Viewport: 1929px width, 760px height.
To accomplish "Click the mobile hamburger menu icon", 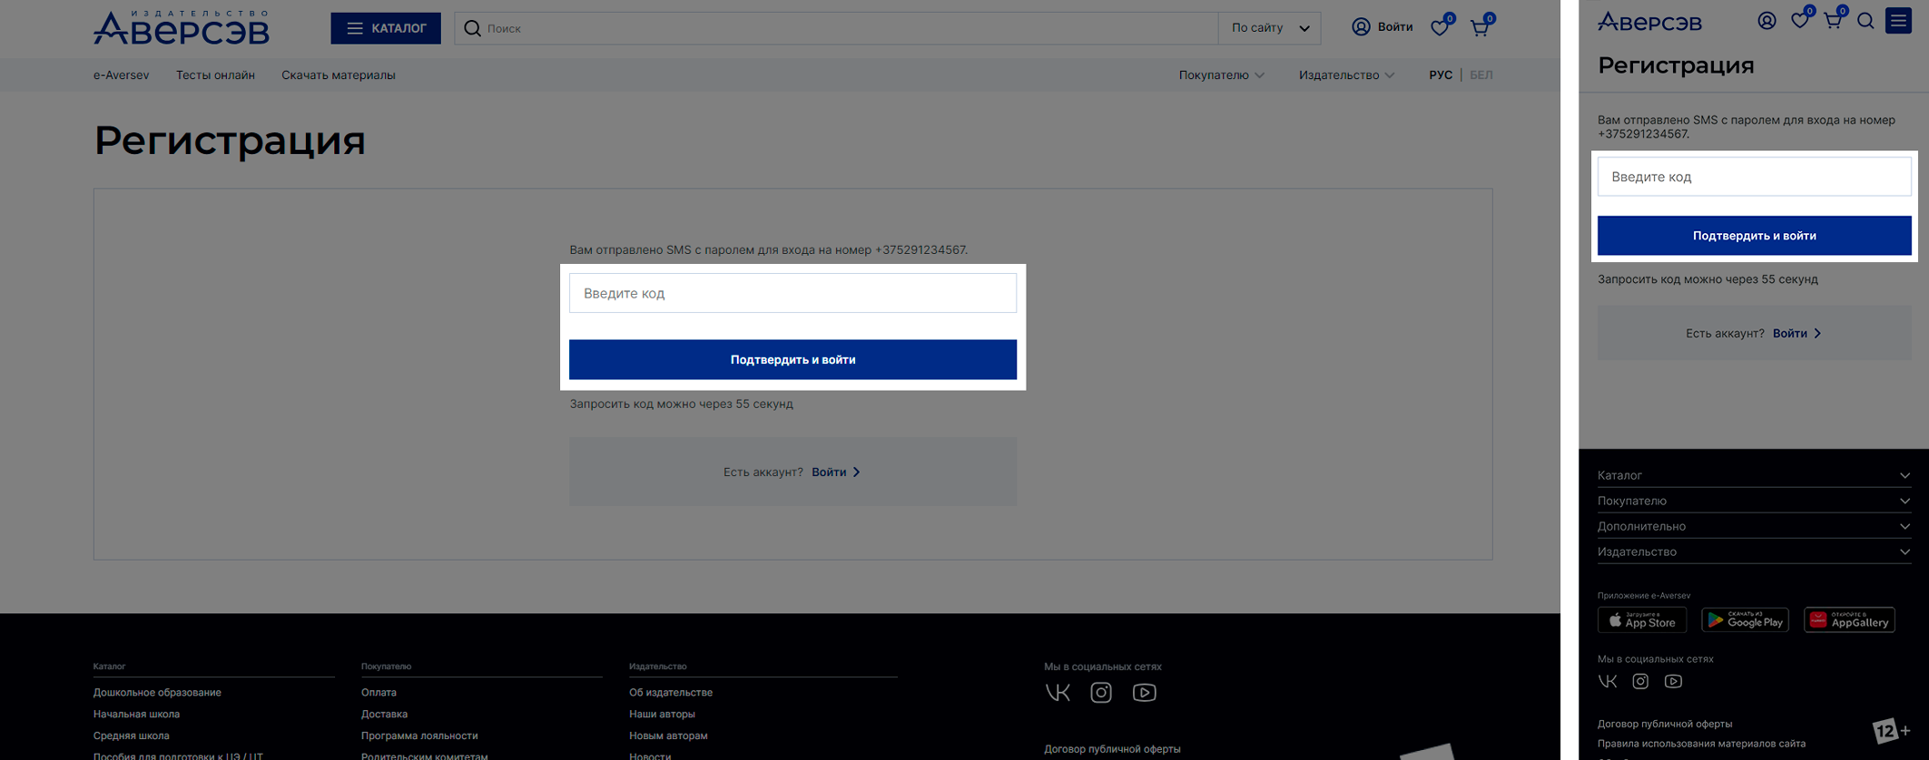I will [x=1898, y=21].
